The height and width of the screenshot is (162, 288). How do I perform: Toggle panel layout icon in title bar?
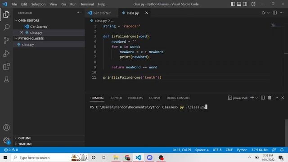tap(239, 4)
